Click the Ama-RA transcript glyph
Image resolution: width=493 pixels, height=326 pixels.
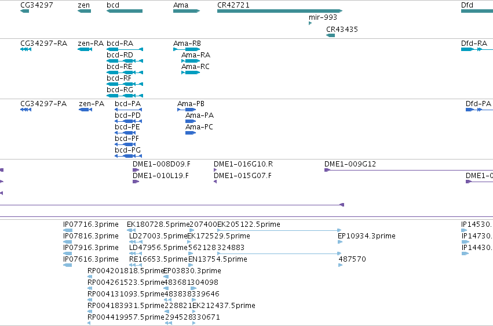(x=191, y=61)
